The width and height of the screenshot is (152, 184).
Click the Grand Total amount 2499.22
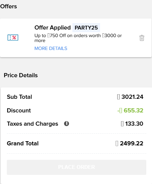(132, 143)
